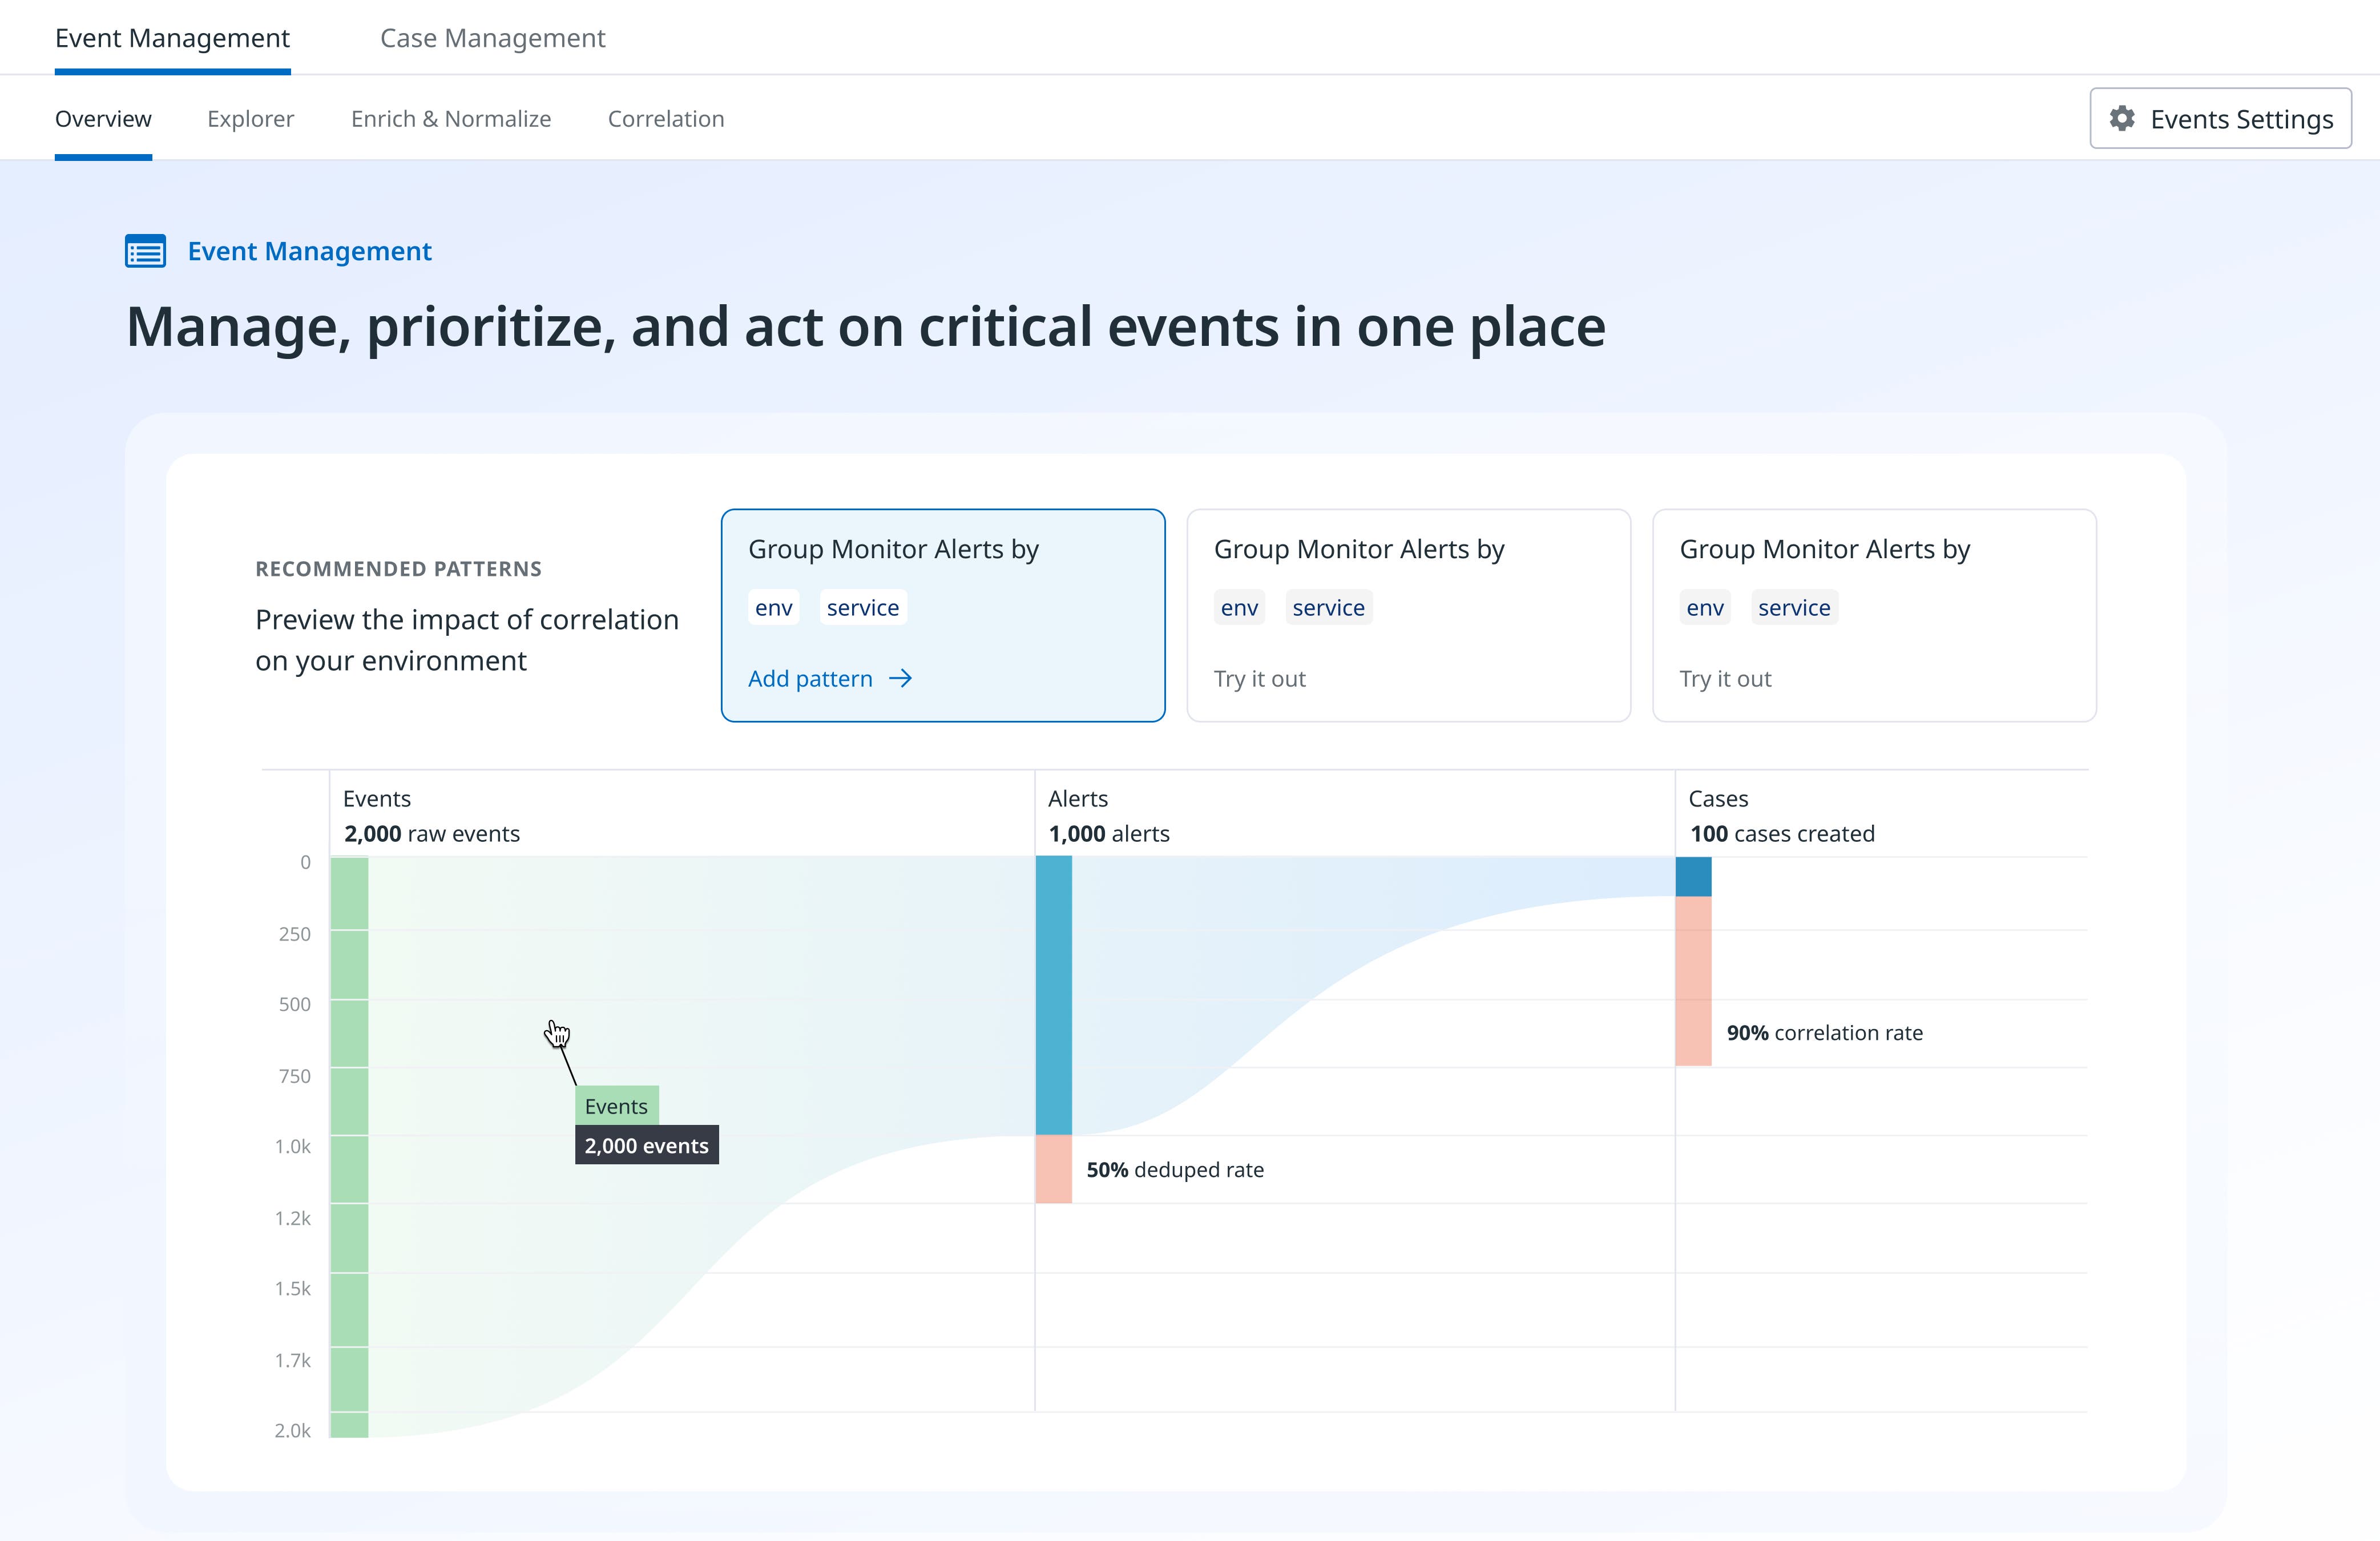2380x1541 pixels.
Task: Select the Overview tab
Action: (102, 118)
